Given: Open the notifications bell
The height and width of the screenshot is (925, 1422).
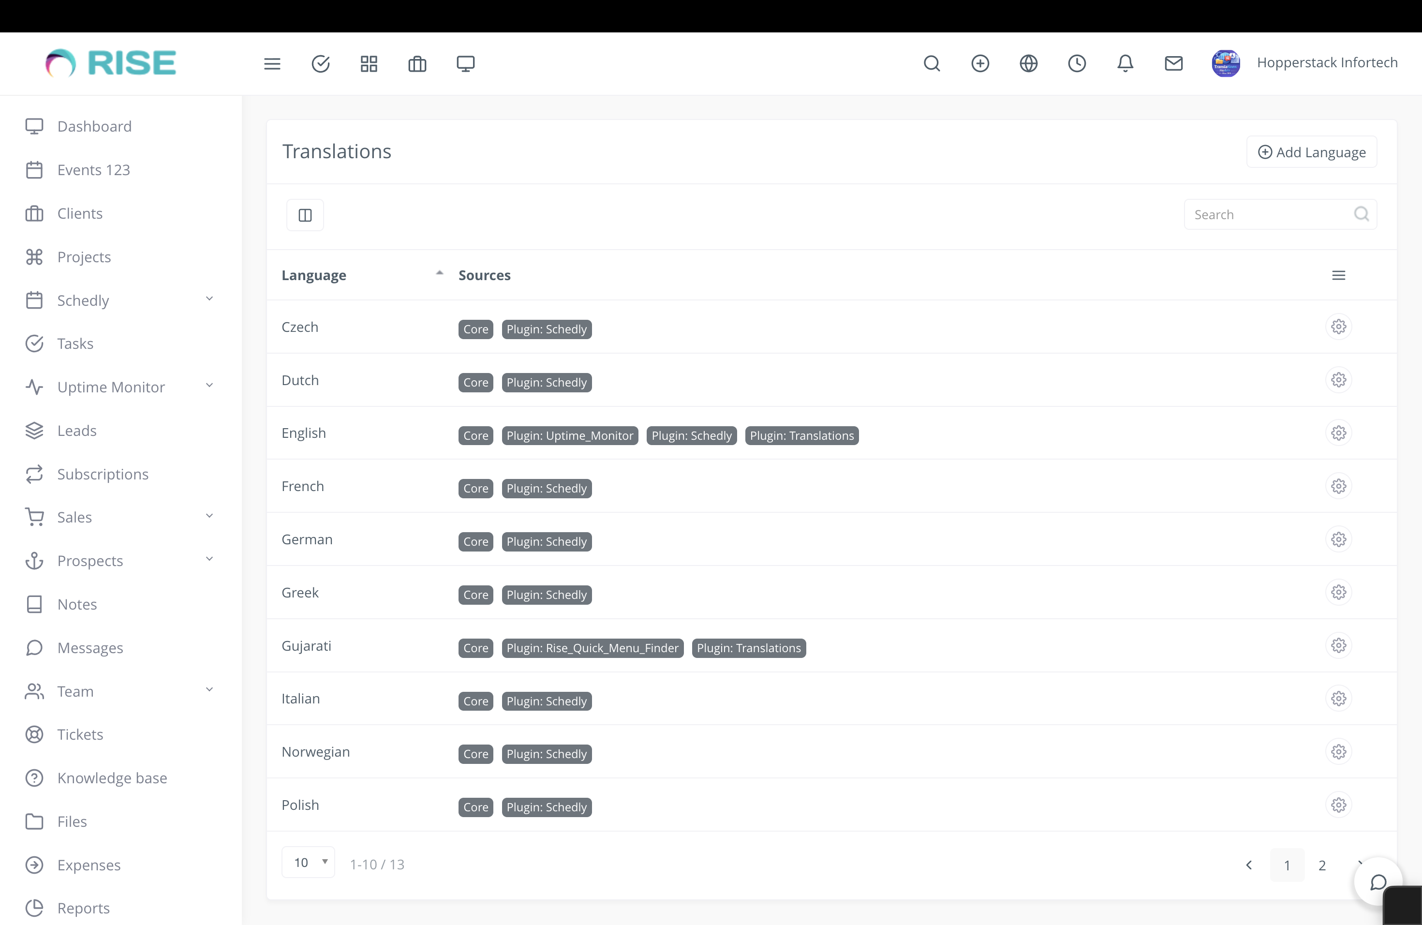Looking at the screenshot, I should click(x=1126, y=63).
